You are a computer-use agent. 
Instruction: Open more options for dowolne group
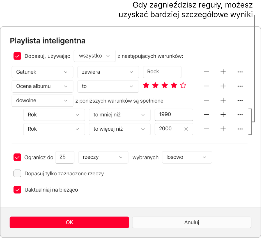(240, 100)
